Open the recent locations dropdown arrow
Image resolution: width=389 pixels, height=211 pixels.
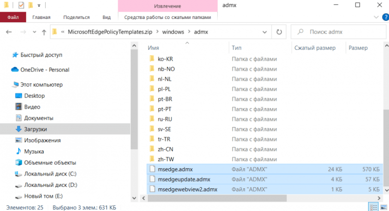coord(34,32)
